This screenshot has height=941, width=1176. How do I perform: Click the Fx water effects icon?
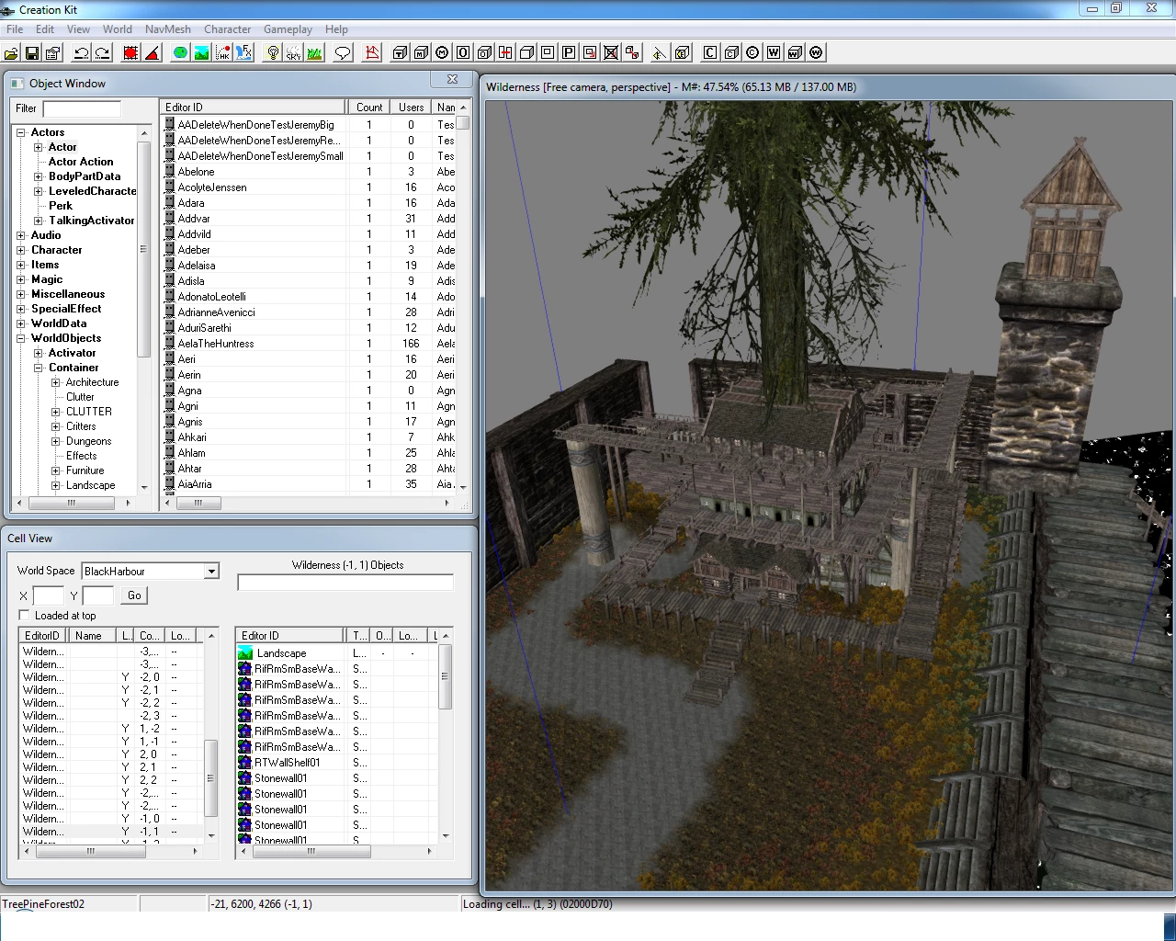point(243,53)
